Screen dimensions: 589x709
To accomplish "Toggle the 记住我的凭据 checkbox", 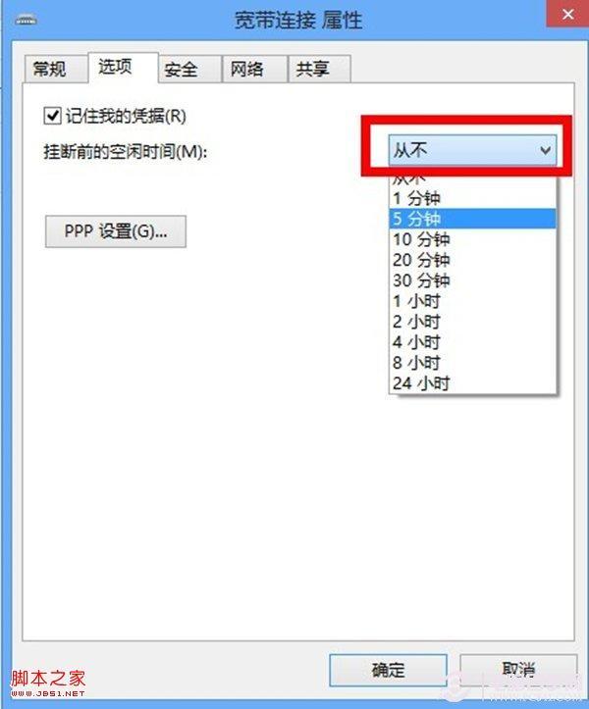I will point(52,116).
